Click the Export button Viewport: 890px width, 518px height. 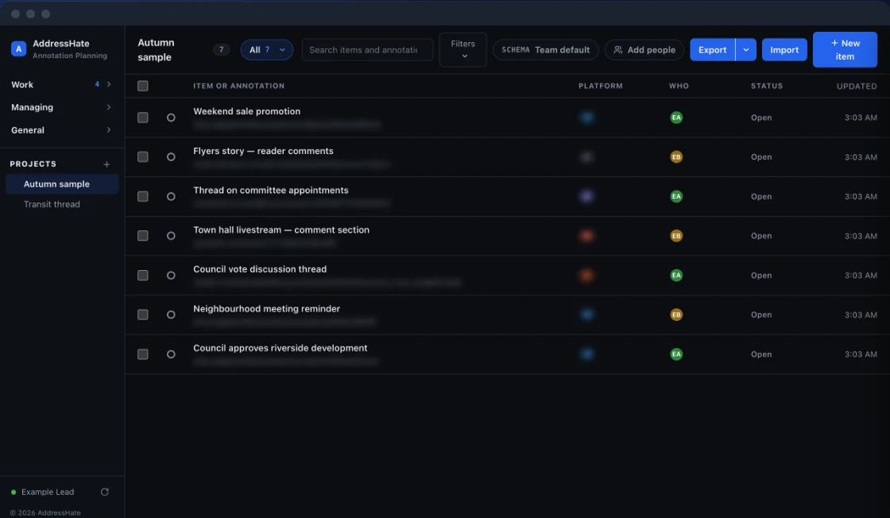point(712,50)
